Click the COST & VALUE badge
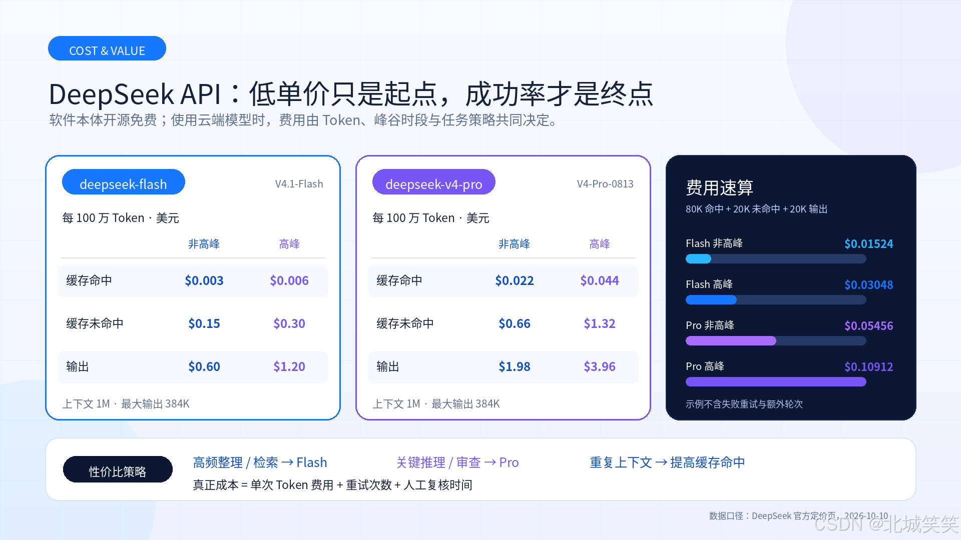 (107, 48)
